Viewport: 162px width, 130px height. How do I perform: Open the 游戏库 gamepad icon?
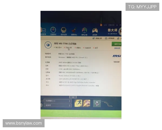95,31
